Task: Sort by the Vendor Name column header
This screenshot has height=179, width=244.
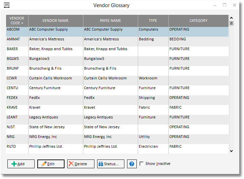Action: point(56,21)
